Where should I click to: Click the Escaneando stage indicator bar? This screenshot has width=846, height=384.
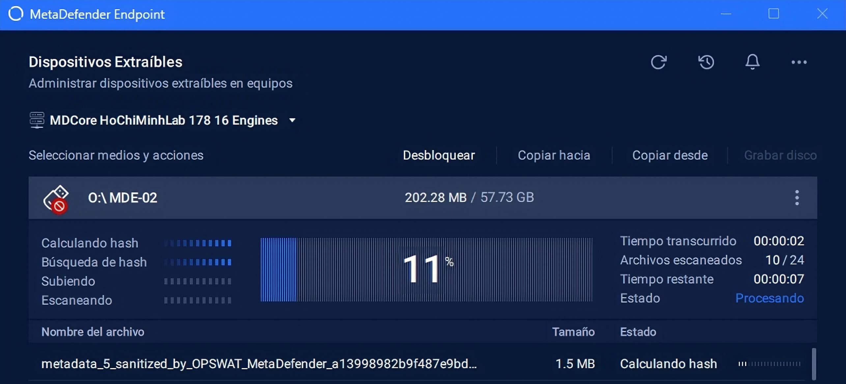pyautogui.click(x=198, y=300)
